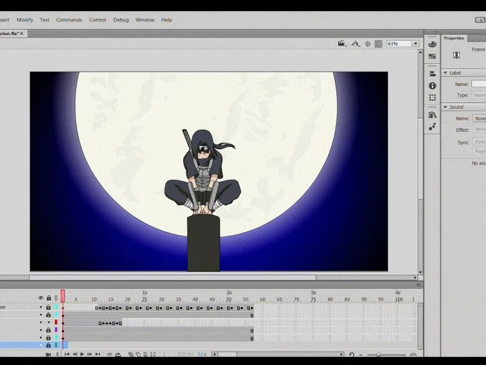The image size is (486, 365).
Task: Toggle the timeline camera icon
Action: 48,354
